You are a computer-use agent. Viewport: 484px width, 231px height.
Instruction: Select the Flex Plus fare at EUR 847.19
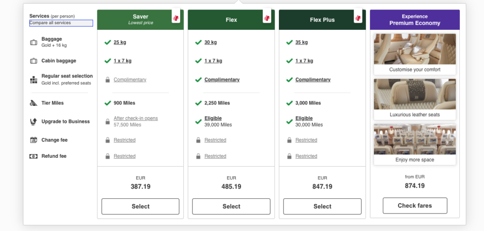point(322,206)
